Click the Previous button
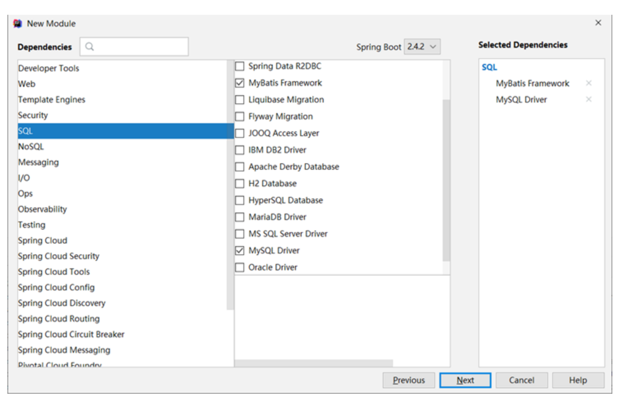 tap(409, 380)
